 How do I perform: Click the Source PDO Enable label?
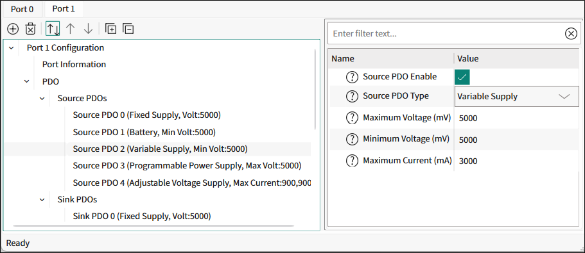click(x=399, y=77)
